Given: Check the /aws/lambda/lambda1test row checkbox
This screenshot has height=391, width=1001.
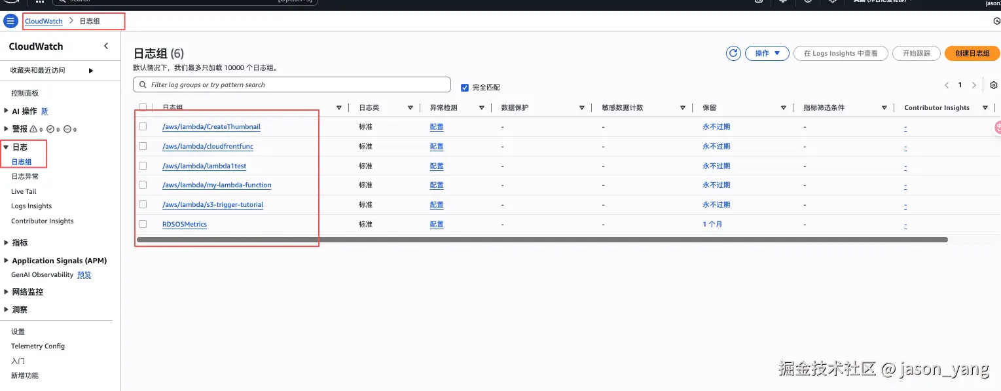Looking at the screenshot, I should 143,166.
